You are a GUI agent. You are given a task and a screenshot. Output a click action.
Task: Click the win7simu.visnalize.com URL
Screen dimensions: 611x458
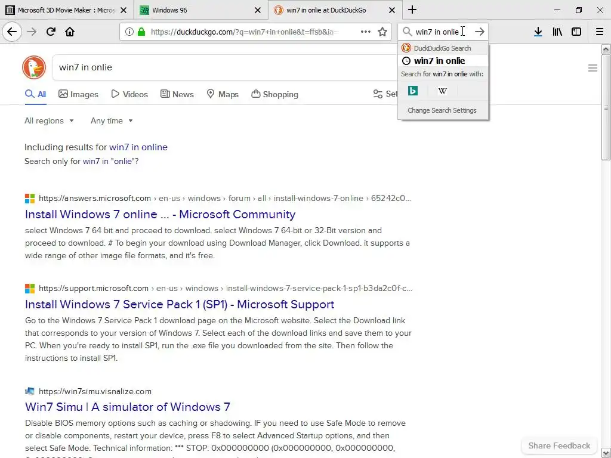point(95,391)
